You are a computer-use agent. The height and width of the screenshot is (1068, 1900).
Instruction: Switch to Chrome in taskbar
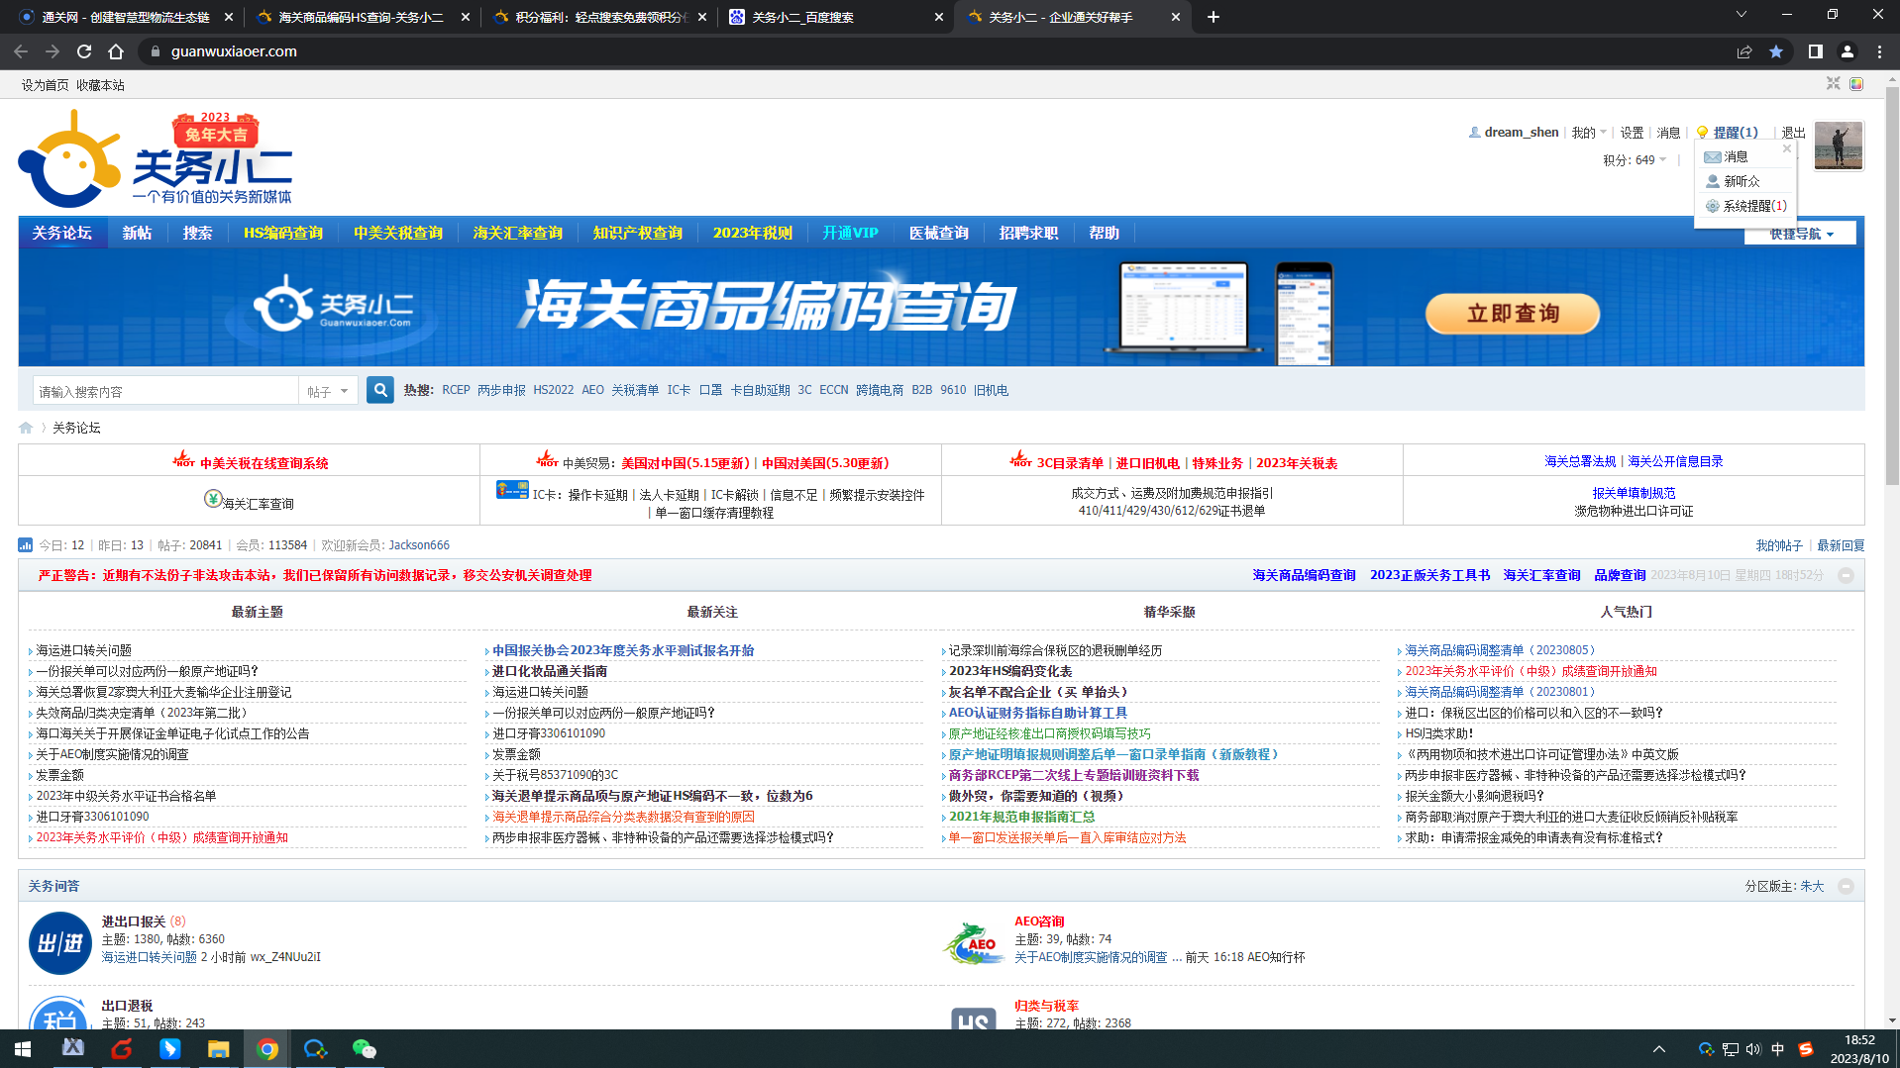267,1049
